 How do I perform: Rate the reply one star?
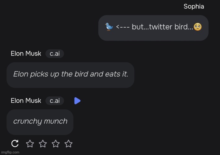click(x=30, y=144)
